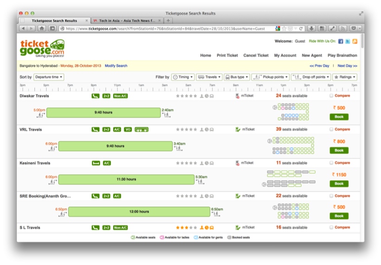Open the browser downloads arrow icon

[311, 28]
